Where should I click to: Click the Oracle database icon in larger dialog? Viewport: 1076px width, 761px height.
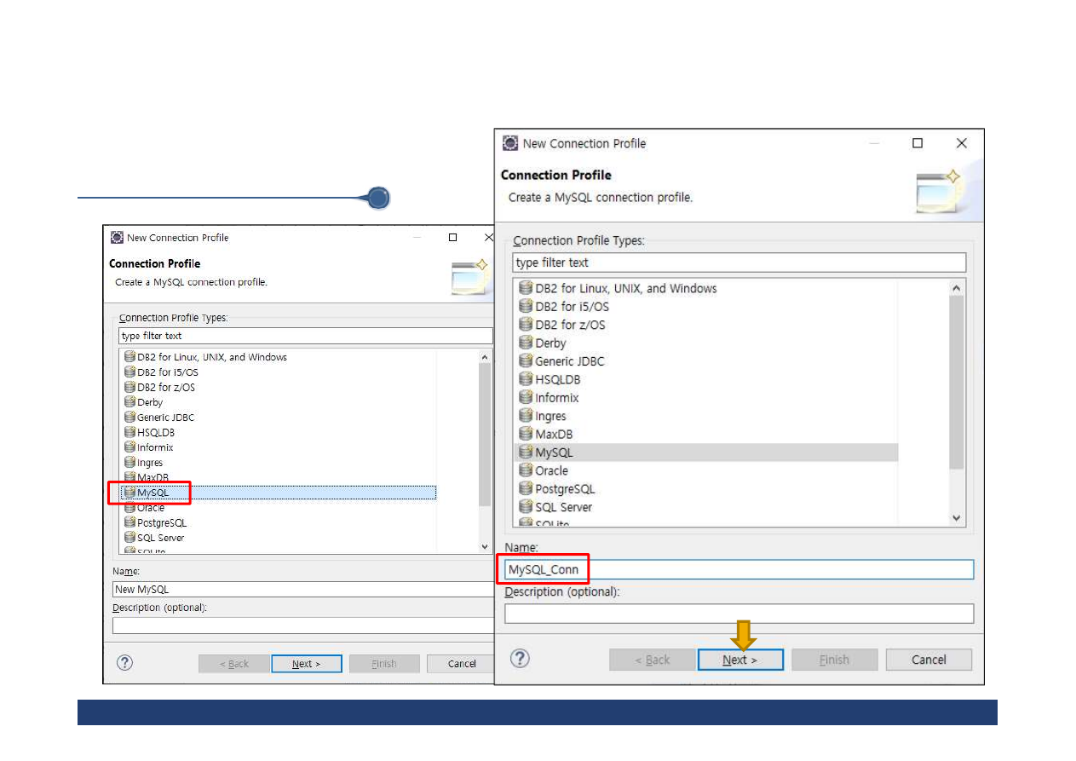pyautogui.click(x=526, y=470)
